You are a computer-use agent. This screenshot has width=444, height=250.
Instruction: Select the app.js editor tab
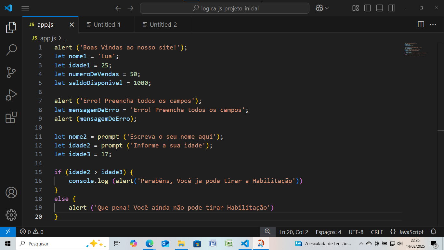coord(50,24)
